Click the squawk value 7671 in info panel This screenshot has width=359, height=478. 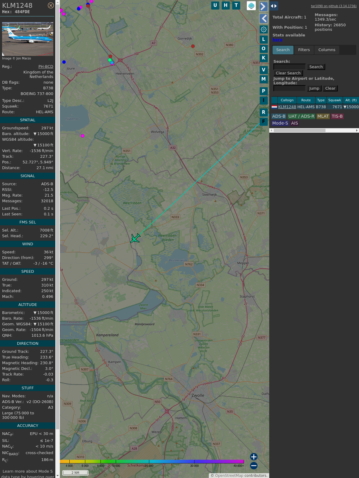coord(48,106)
